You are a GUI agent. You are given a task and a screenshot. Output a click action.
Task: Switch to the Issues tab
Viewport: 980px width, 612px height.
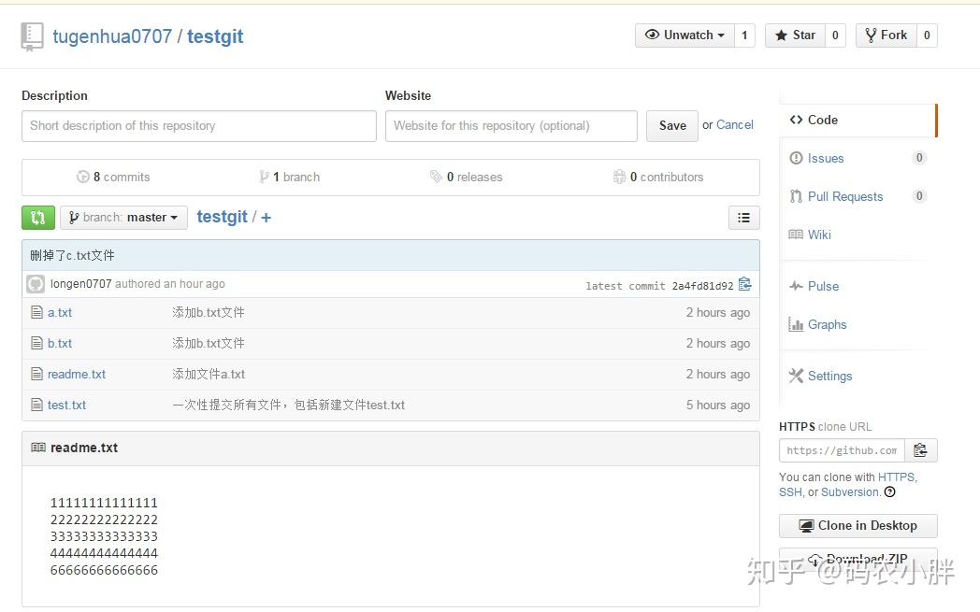pyautogui.click(x=825, y=158)
